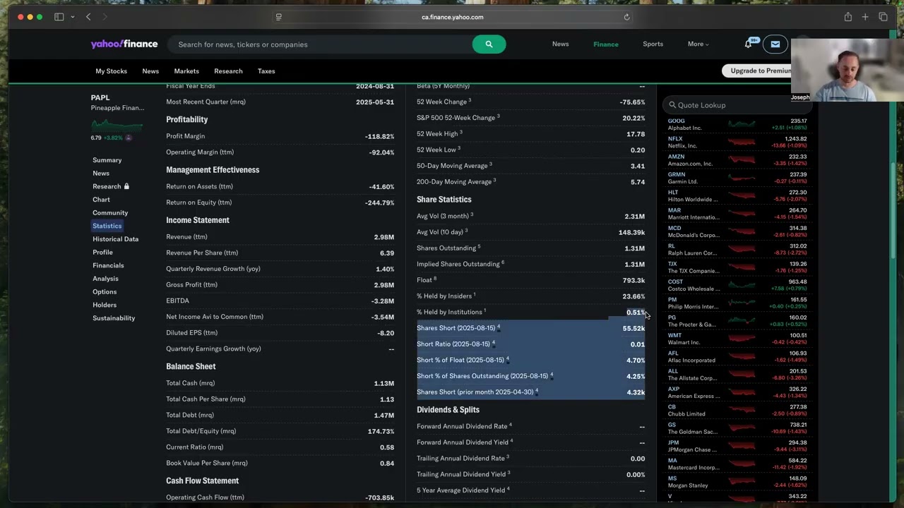Click the JPM ticker in watchlist

tap(674, 442)
